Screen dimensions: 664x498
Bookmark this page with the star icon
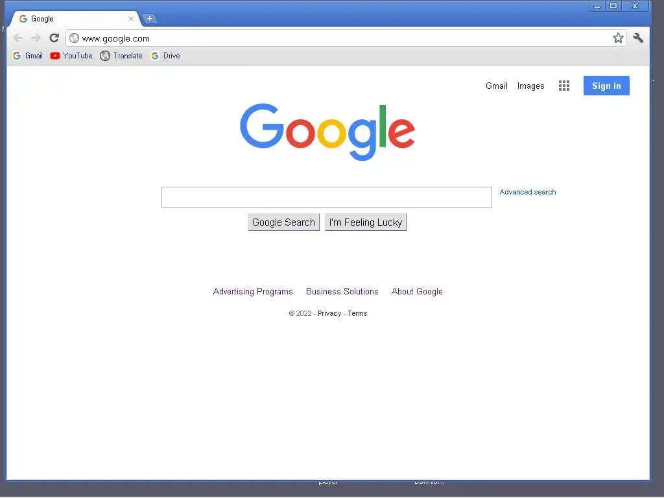pyautogui.click(x=618, y=38)
